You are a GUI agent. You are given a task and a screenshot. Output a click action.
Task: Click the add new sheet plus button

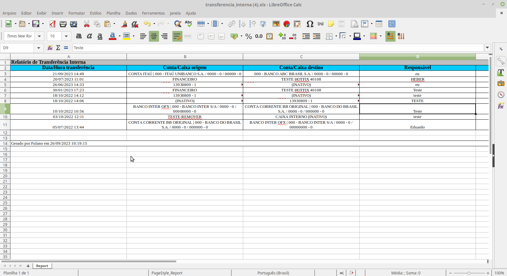[x=28, y=266]
